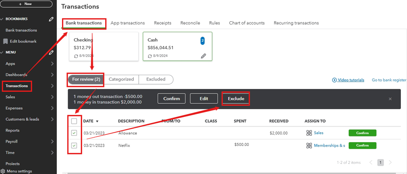
Task: Toggle the select-all transactions checkbox
Action: coord(74,121)
